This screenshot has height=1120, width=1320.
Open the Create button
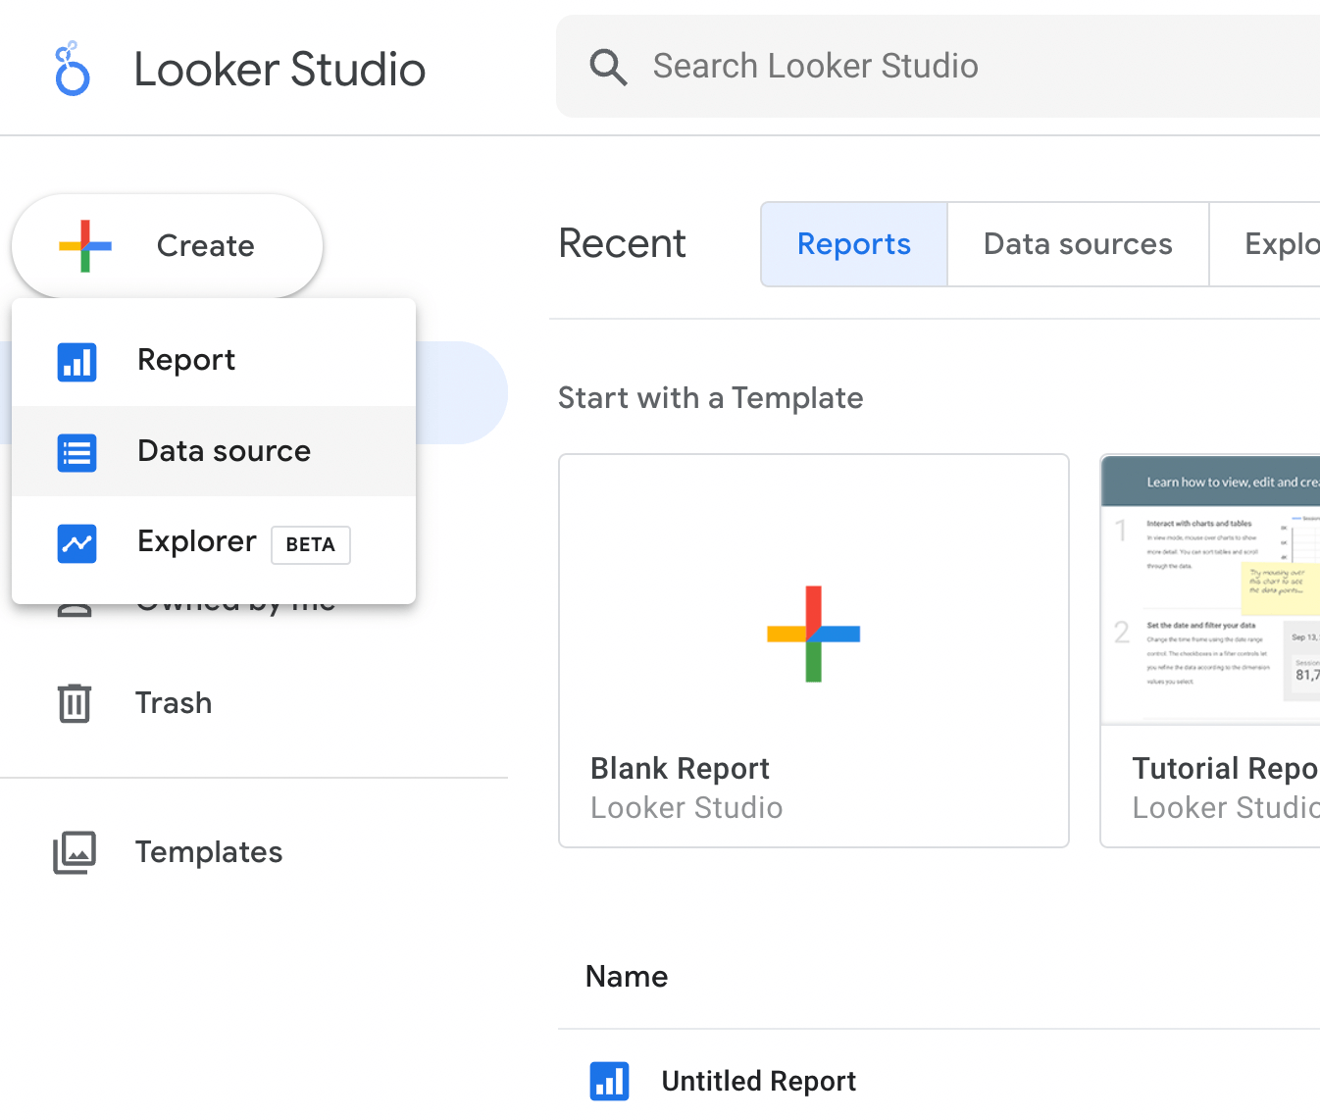[167, 246]
